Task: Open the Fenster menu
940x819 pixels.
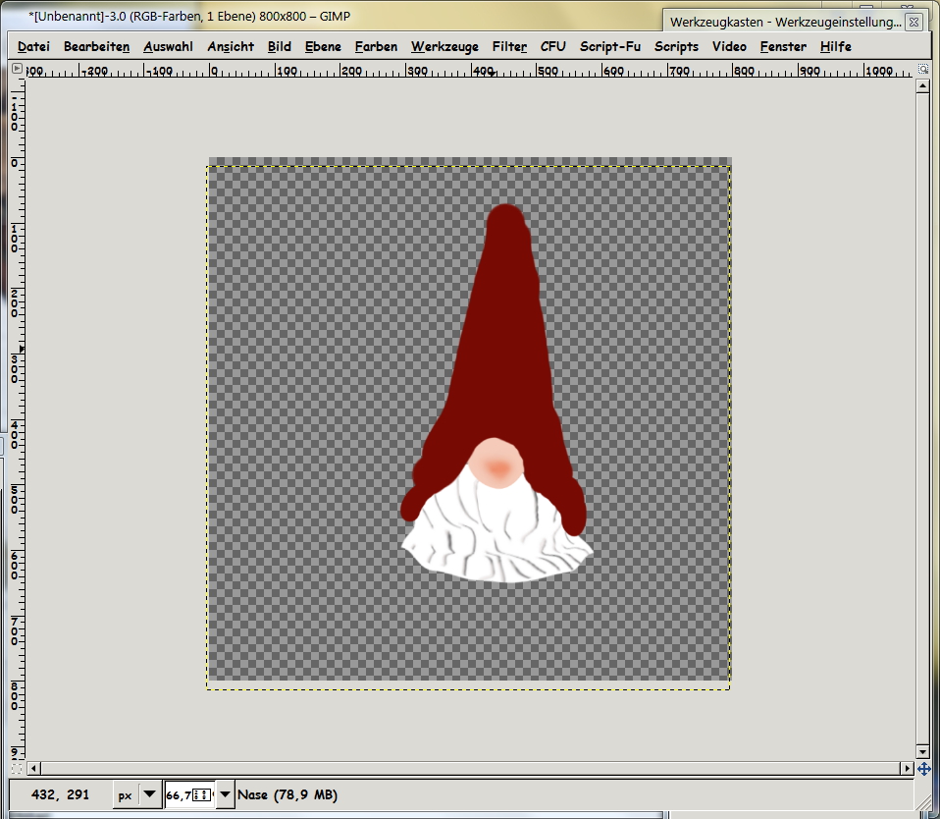Action: (x=783, y=46)
